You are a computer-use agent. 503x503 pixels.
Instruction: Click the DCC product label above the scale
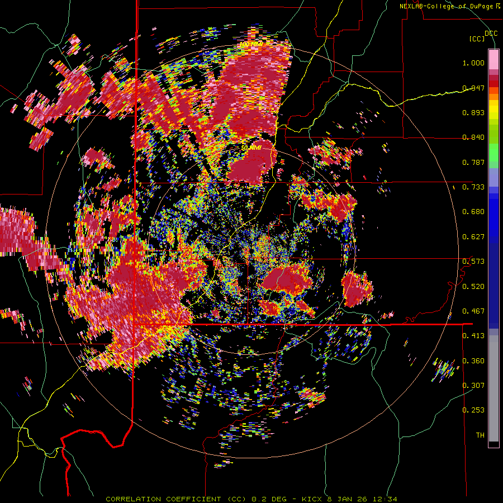pyautogui.click(x=491, y=34)
